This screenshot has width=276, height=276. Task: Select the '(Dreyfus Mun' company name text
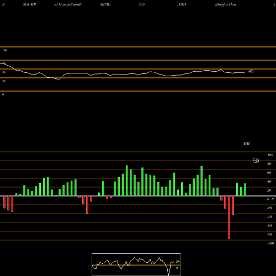[x=225, y=4]
